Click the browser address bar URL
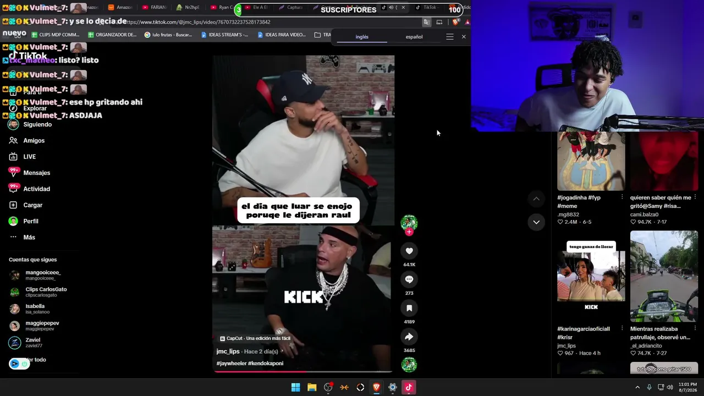 point(198,22)
